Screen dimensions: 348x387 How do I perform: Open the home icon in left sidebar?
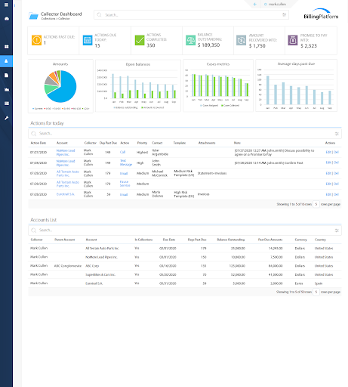[x=6, y=19]
